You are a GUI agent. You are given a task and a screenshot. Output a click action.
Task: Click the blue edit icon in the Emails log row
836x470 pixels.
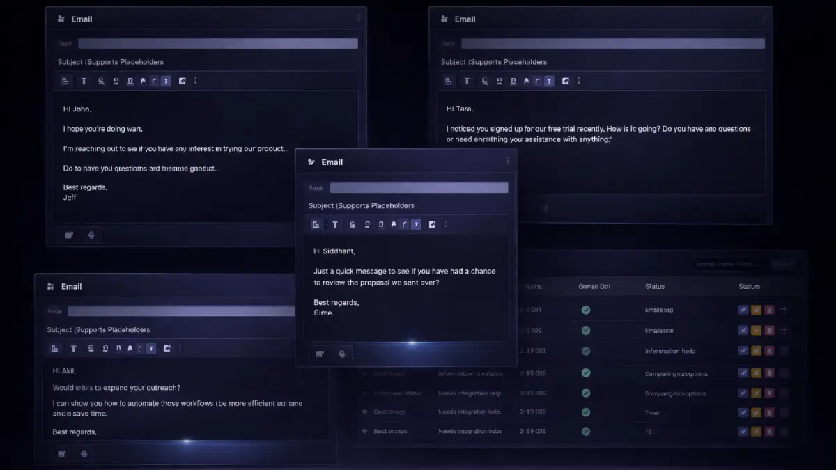[x=743, y=310]
